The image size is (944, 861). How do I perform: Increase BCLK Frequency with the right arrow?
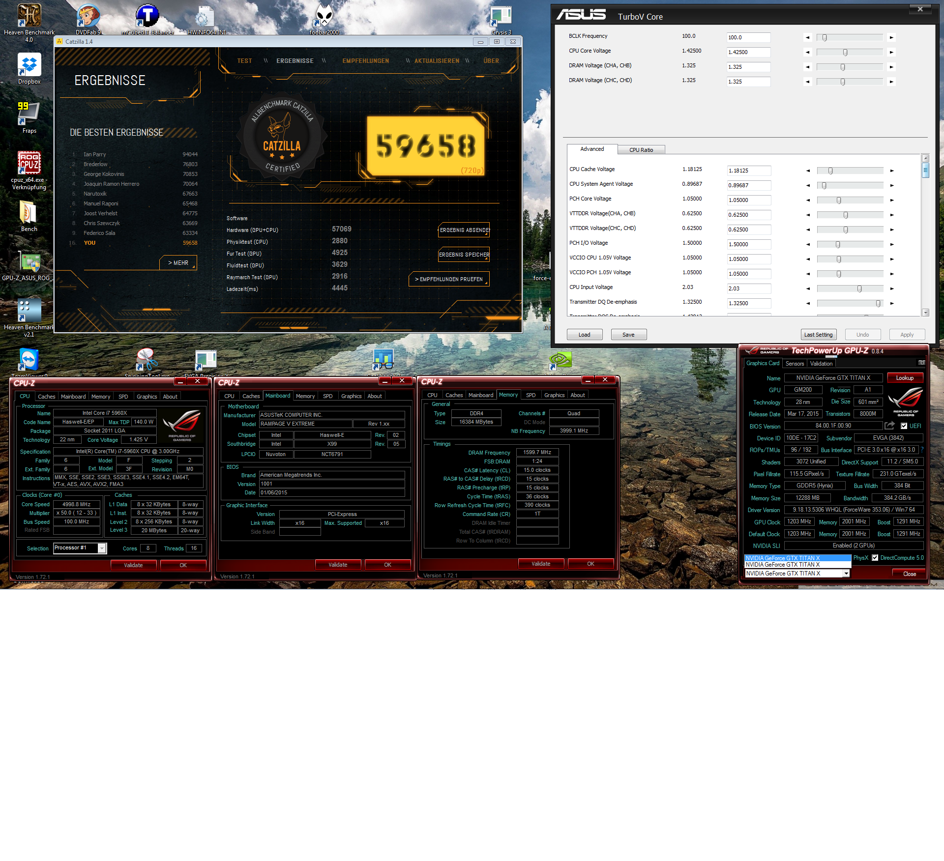coord(891,37)
